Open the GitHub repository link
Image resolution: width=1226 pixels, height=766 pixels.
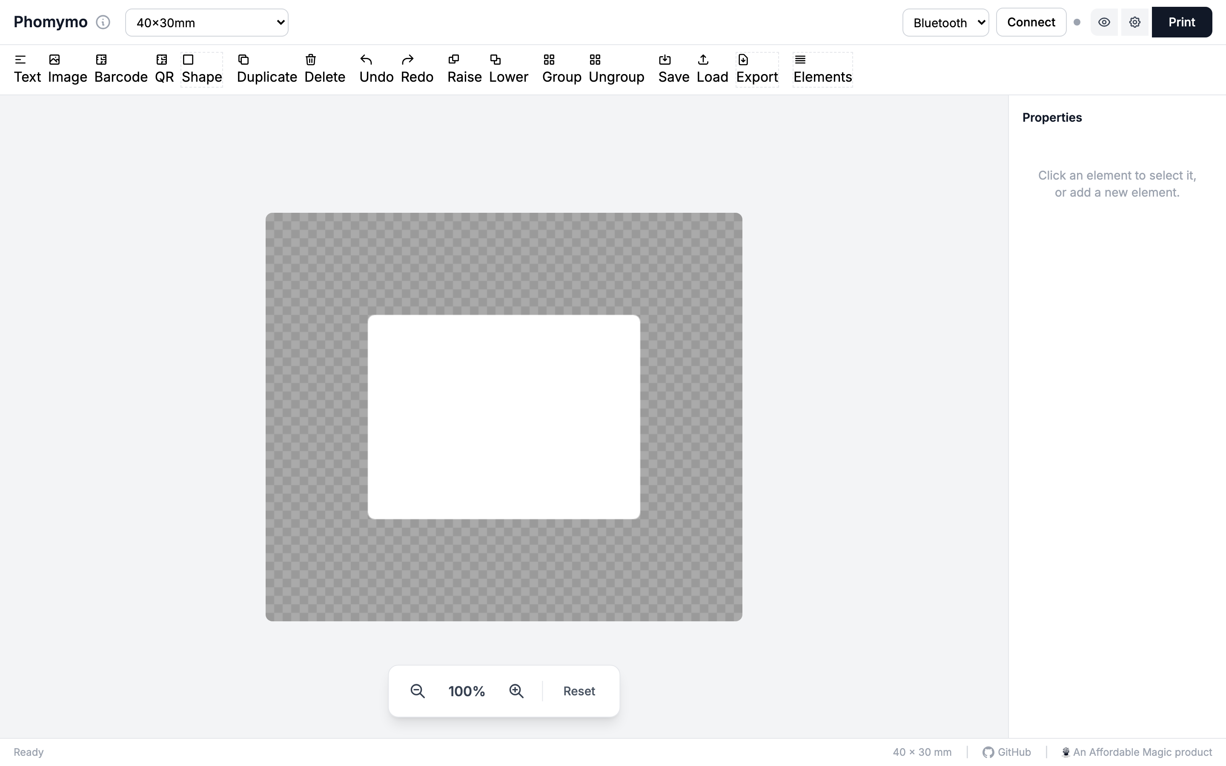(1007, 752)
